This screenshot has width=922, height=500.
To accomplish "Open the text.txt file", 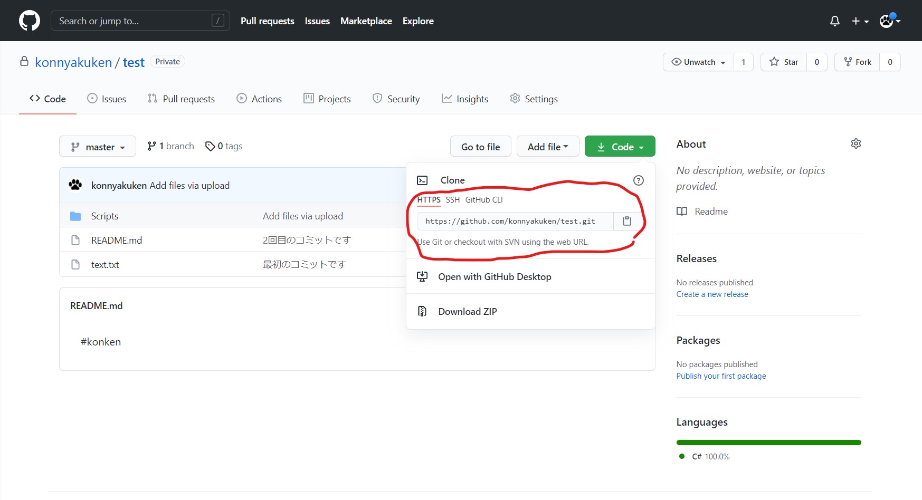I will pyautogui.click(x=105, y=265).
